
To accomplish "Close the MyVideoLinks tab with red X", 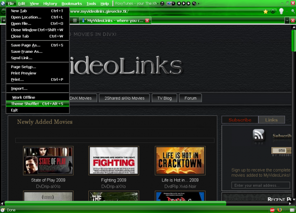I will point(147,20).
